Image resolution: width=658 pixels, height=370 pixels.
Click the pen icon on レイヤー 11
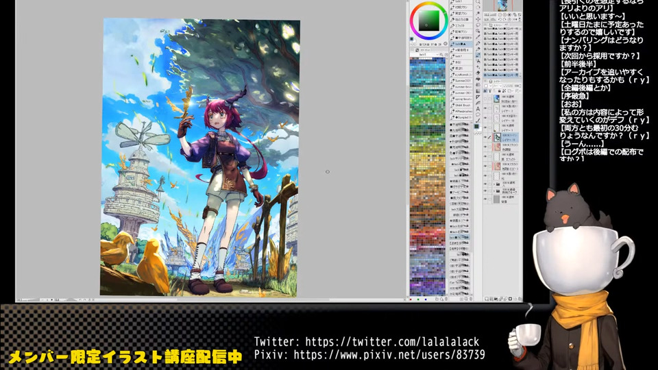[489, 137]
